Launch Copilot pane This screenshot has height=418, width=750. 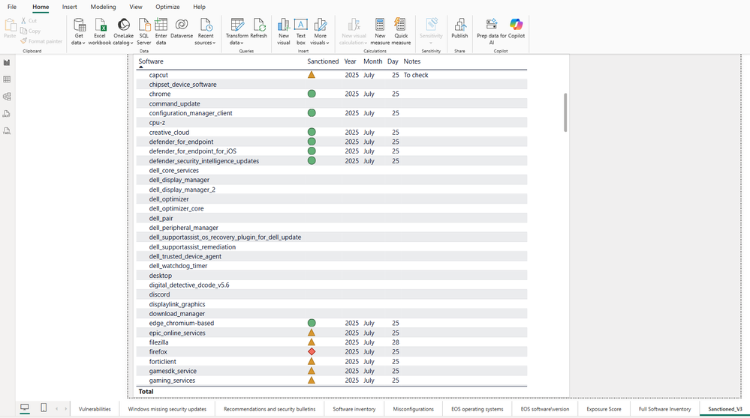coord(517,28)
